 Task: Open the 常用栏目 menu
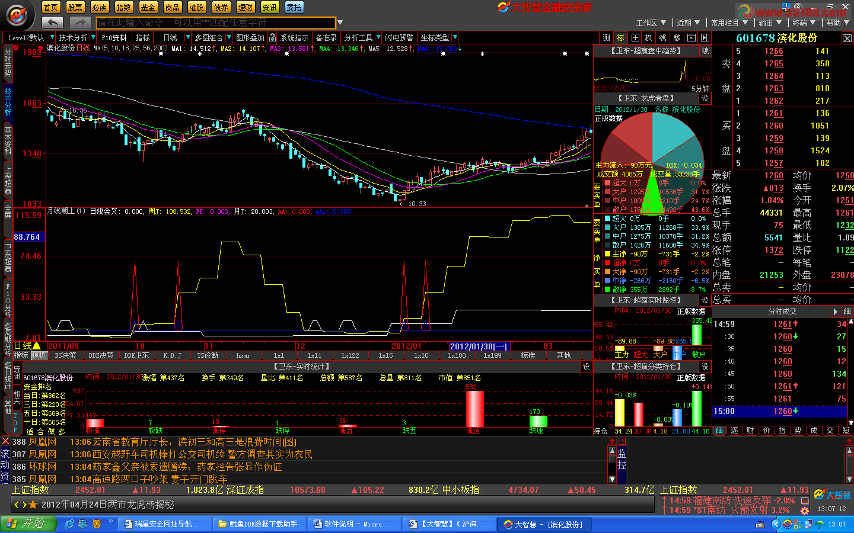tap(729, 23)
